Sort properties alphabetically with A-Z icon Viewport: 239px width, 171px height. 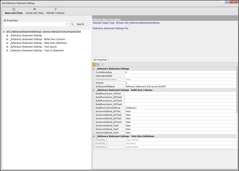click(98, 64)
